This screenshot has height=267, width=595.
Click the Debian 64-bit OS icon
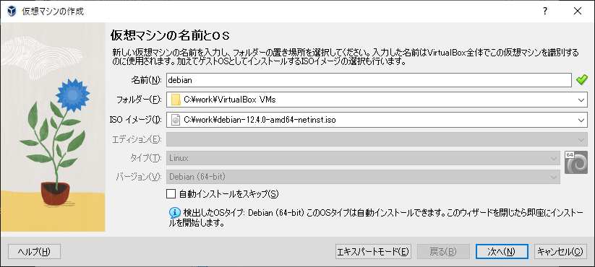[x=575, y=162]
